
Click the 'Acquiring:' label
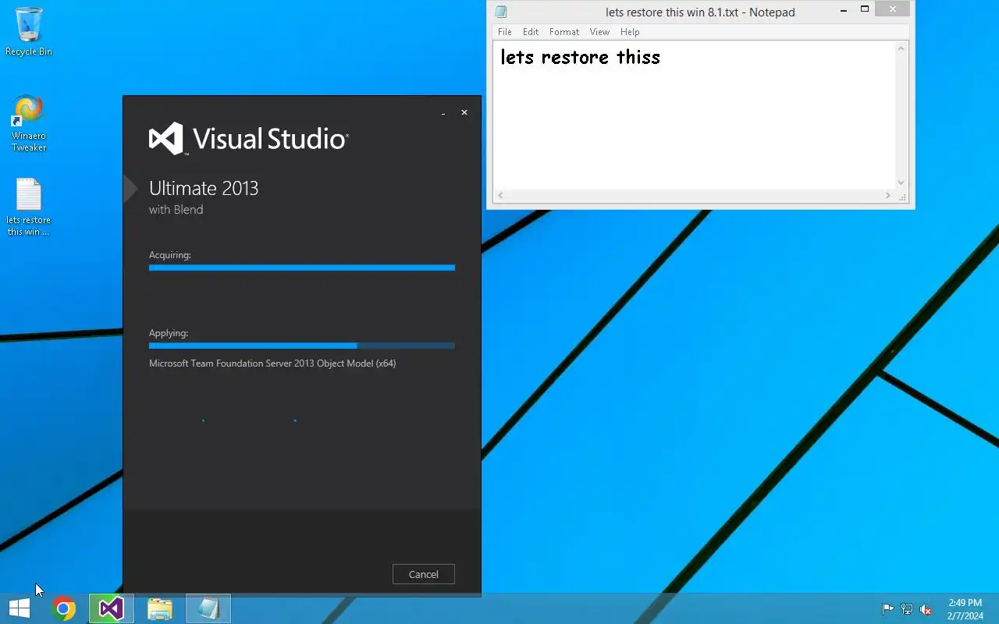pos(170,255)
